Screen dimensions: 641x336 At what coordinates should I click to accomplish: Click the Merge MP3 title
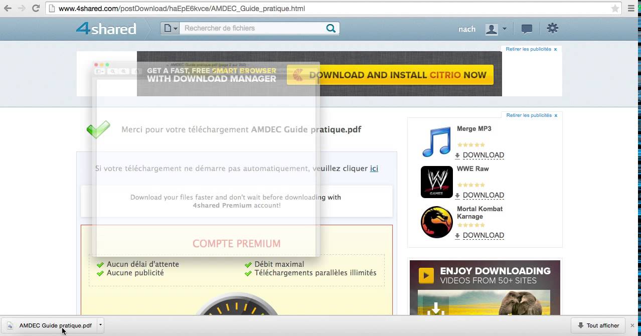click(474, 129)
